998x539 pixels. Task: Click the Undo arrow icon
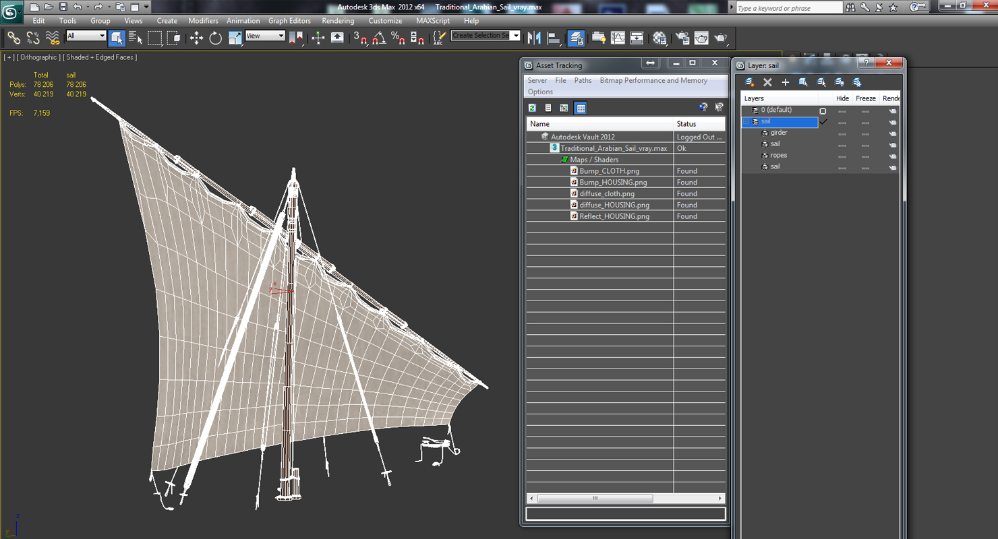77,7
